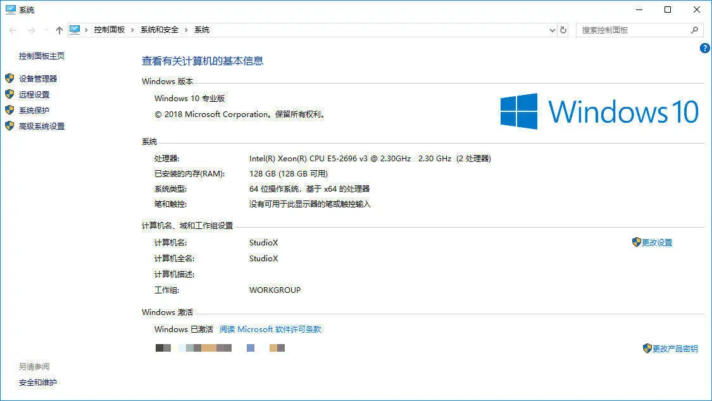Click shield icon beside 高级系统设置

pyautogui.click(x=9, y=126)
